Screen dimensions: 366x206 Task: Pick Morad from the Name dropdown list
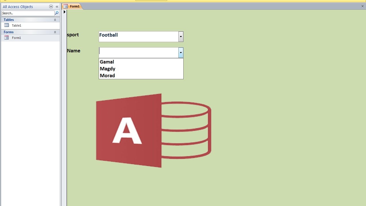(141, 76)
